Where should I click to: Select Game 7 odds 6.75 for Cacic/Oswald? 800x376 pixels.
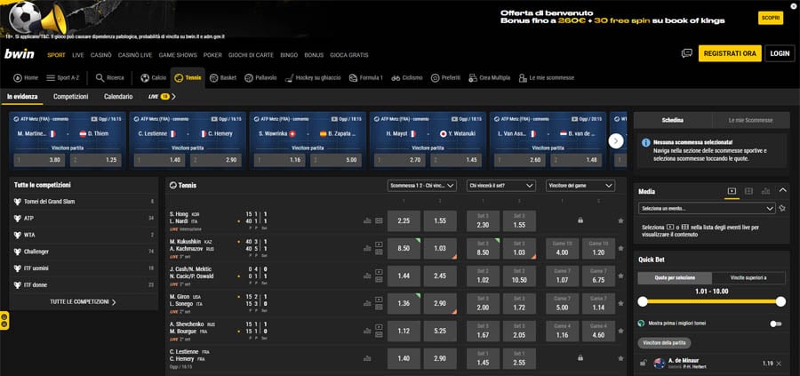click(x=598, y=276)
